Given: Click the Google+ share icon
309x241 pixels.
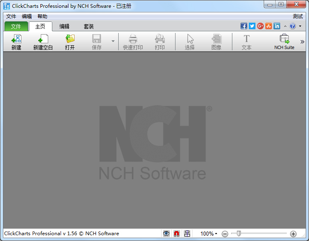Looking at the screenshot, I should pyautogui.click(x=260, y=26).
